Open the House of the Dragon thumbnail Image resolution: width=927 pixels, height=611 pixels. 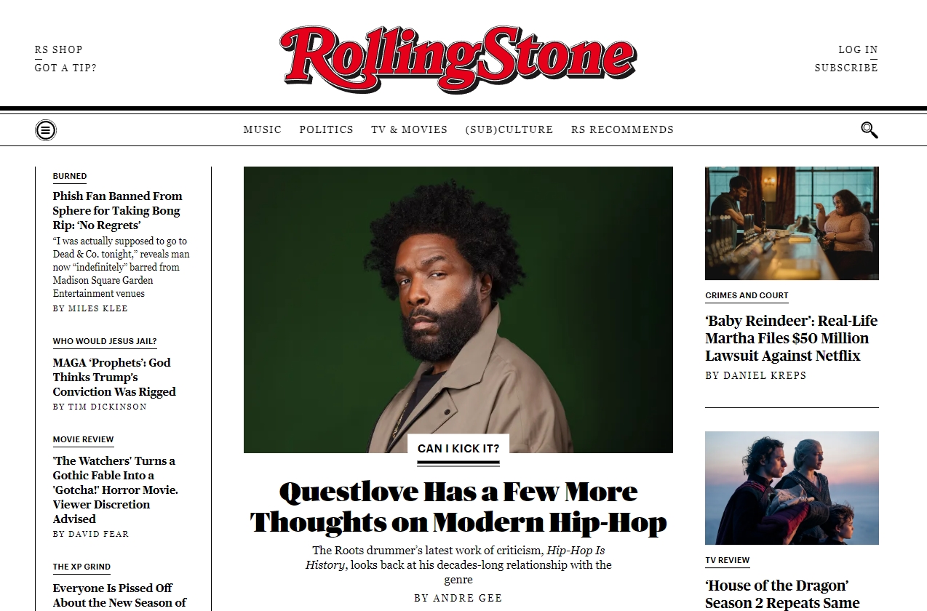(x=792, y=488)
